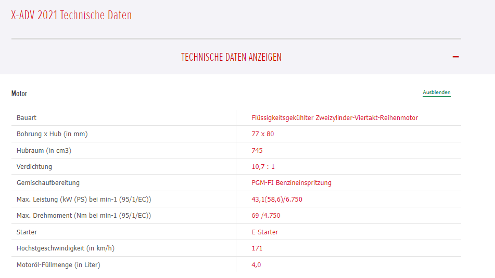Select the Motoröl-Füllmenge row label

click(x=58, y=265)
